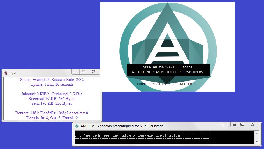This screenshot has height=149, width=264.
Task: Click the i2pd window title text
Action: [x=13, y=73]
